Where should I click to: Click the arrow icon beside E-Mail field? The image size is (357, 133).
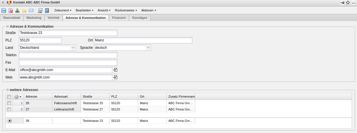[x=115, y=70]
